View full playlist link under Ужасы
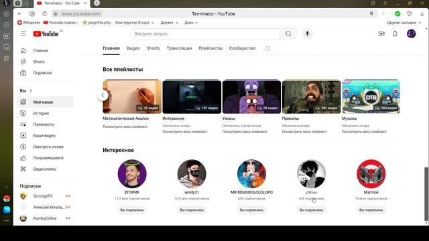The width and height of the screenshot is (429, 241). point(245,132)
